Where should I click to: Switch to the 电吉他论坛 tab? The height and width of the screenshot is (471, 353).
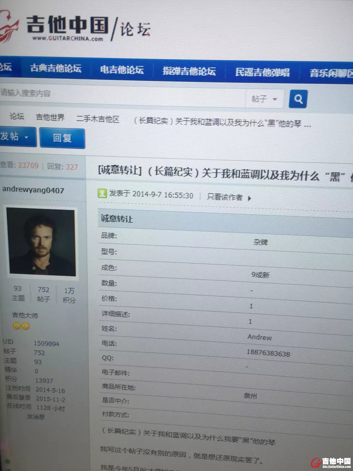click(x=122, y=70)
